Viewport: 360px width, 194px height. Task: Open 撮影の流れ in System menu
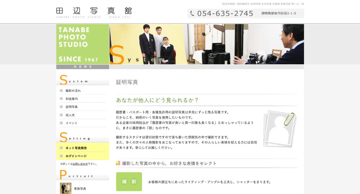coord(73,91)
